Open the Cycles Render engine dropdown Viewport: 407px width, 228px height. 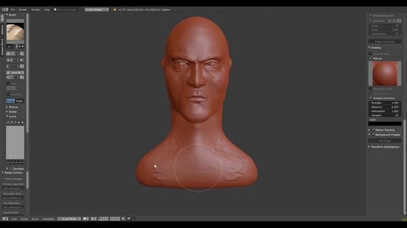[x=97, y=9]
